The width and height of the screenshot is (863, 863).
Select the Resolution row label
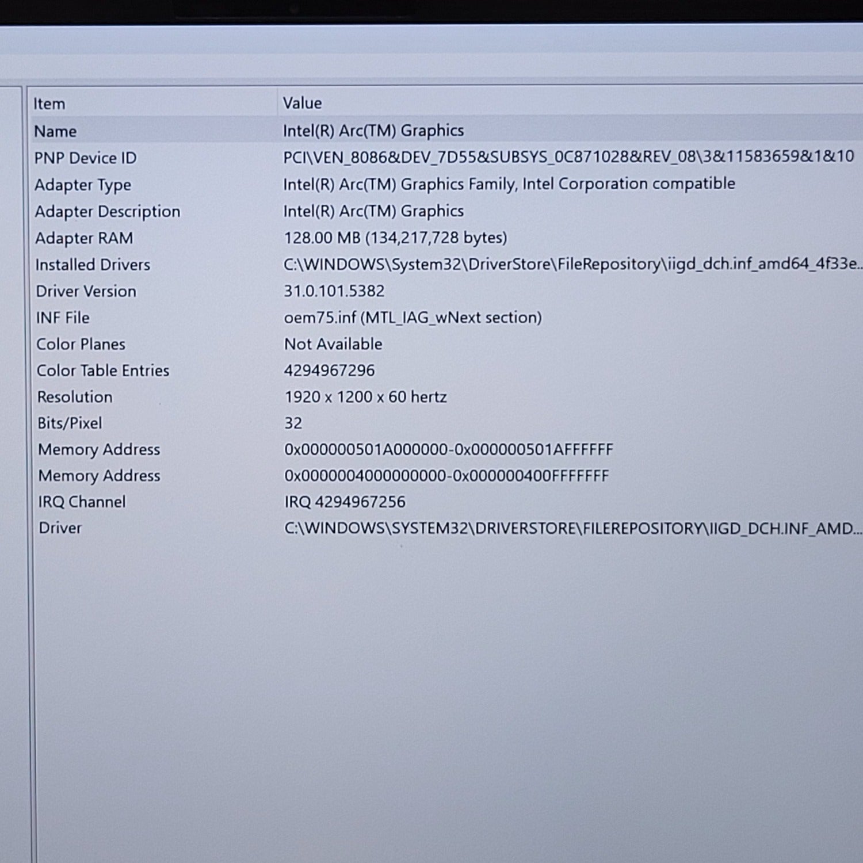pyautogui.click(x=75, y=397)
